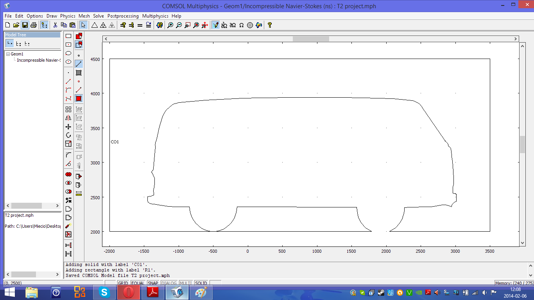This screenshot has width=534, height=300.
Task: Select the Move arrows tool
Action: coord(68,127)
